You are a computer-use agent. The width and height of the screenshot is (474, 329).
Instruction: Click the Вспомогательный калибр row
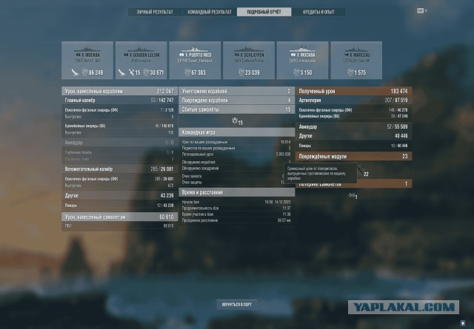120,169
